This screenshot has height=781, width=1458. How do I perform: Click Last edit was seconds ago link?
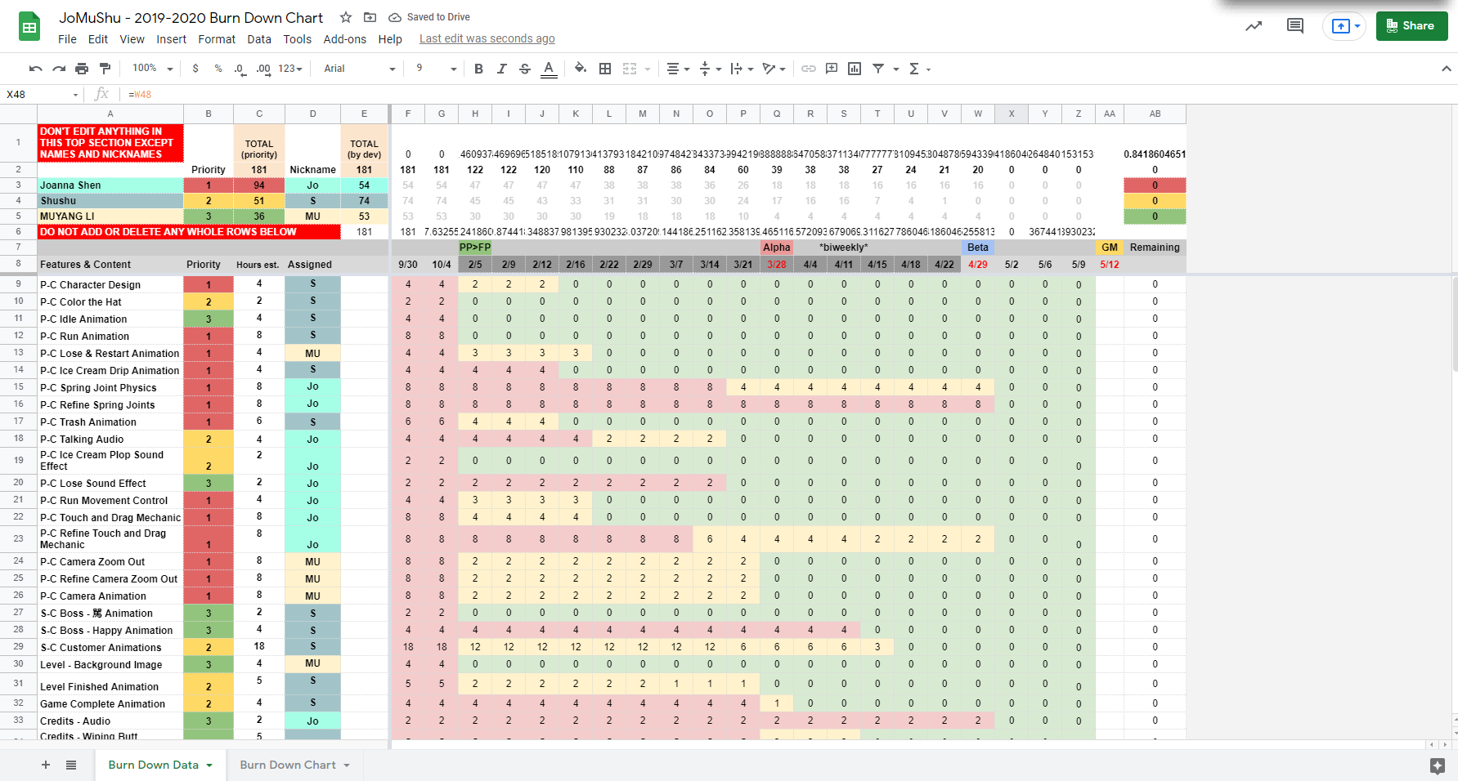pos(487,38)
